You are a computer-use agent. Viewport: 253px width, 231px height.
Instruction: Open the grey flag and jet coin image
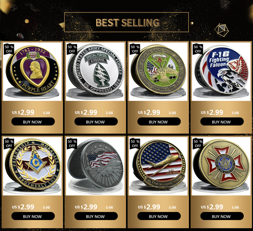(95, 166)
